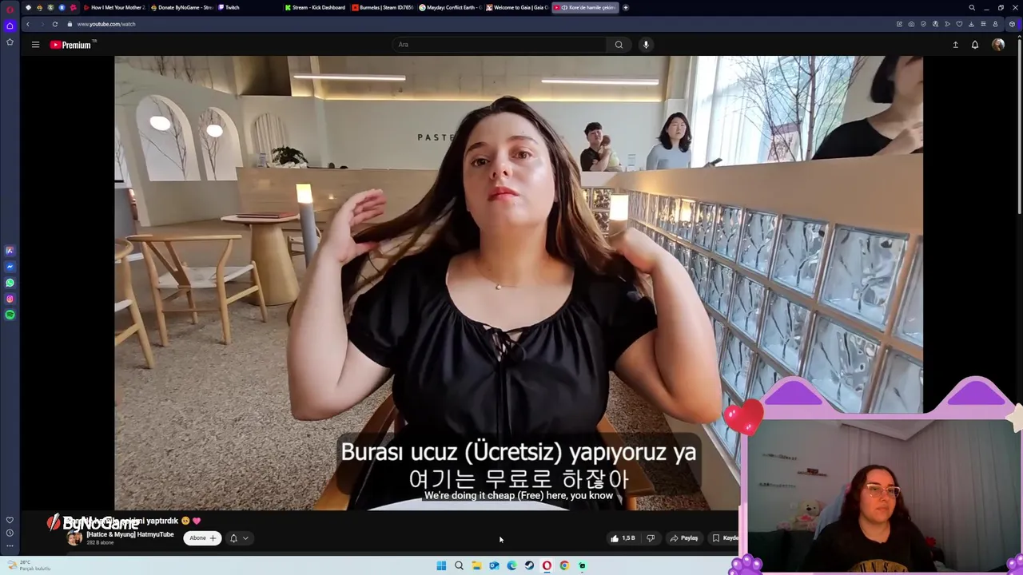Click the video player to pause

pos(518,283)
